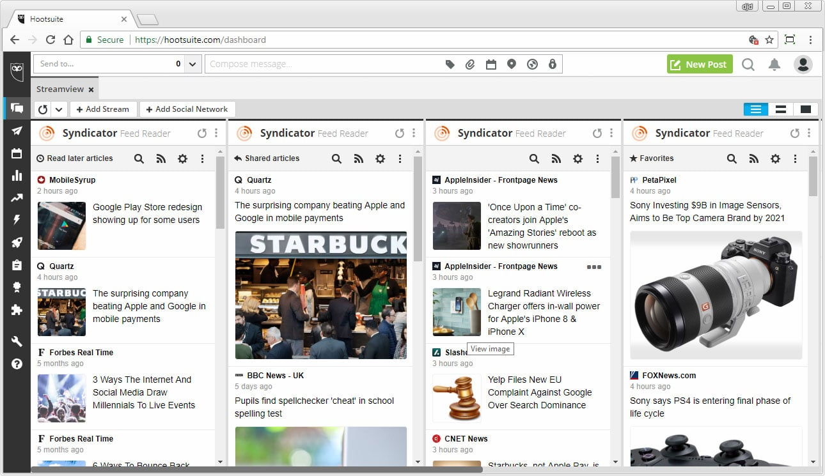Click the New Post button
This screenshot has width=825, height=476.
pos(700,64)
